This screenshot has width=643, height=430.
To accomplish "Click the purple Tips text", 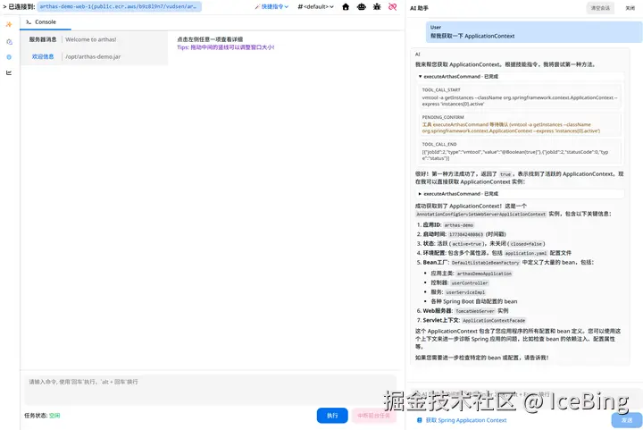I will (x=226, y=47).
